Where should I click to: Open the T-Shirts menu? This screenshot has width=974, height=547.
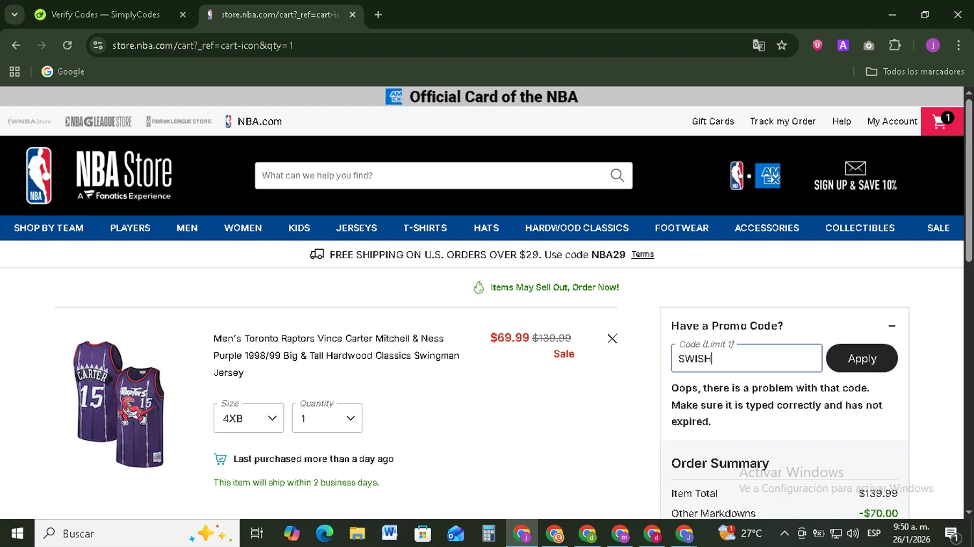pyautogui.click(x=425, y=228)
